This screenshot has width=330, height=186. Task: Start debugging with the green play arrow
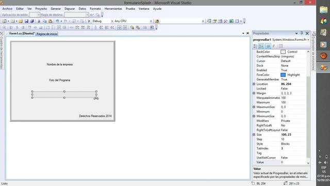[89, 21]
